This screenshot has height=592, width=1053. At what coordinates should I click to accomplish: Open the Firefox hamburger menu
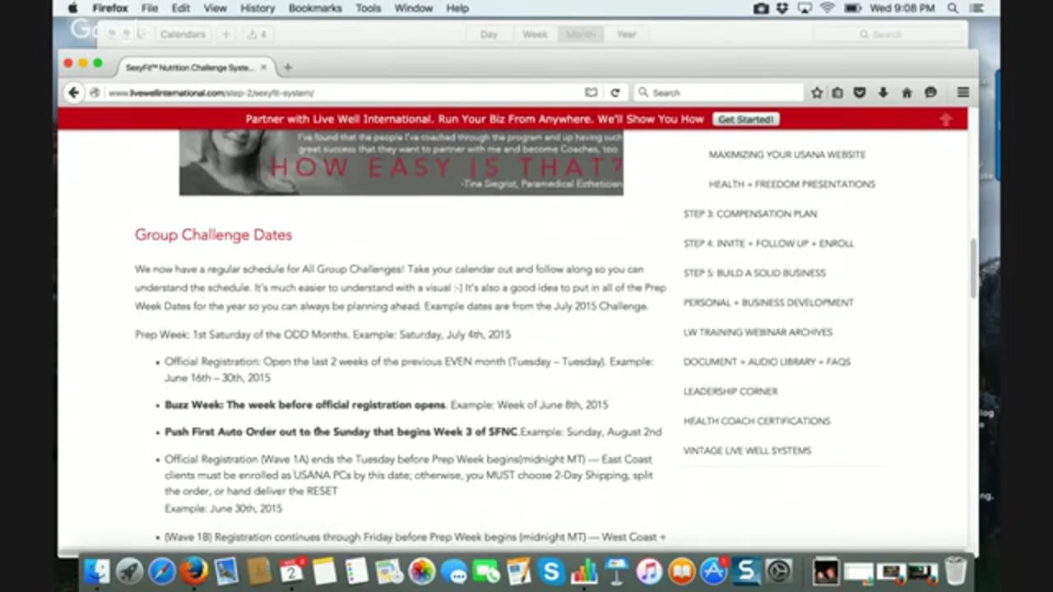coord(963,93)
